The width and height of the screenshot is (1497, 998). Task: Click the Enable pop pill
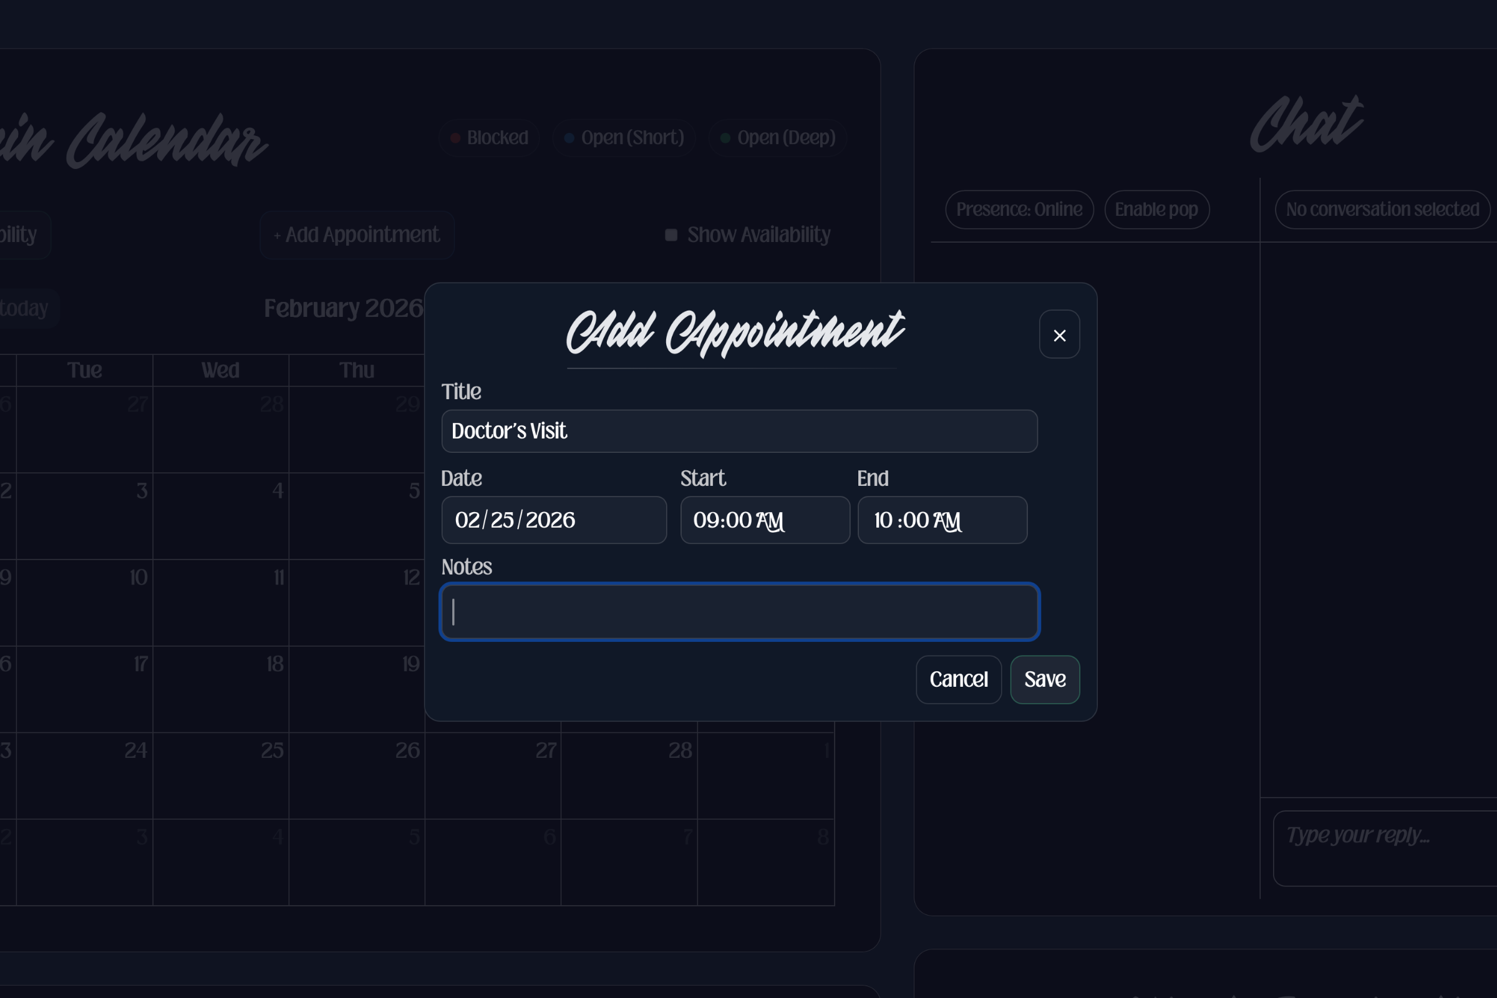pos(1156,210)
